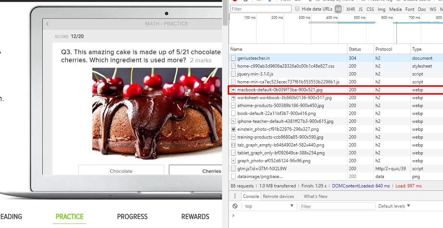443x228 pixels.
Task: Click the network Filter input field
Action: [x=261, y=9]
